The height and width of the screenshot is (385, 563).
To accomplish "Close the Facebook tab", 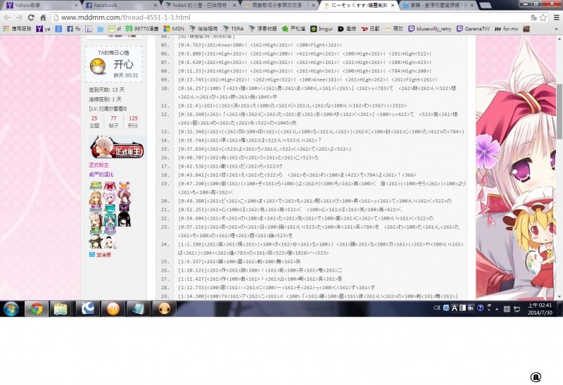I will click(x=155, y=6).
